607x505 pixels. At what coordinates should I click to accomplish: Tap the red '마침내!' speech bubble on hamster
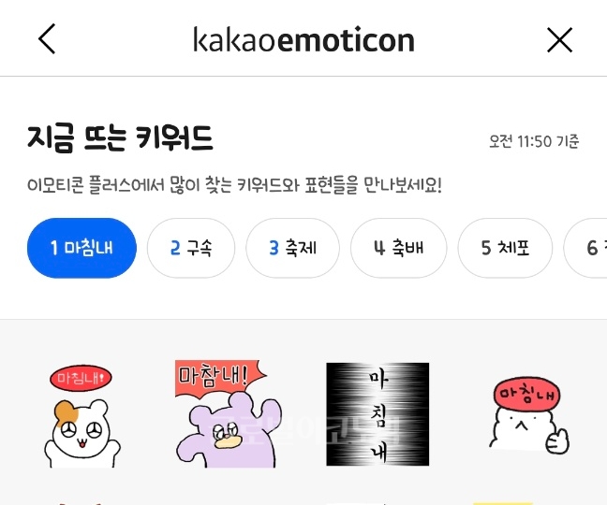pos(81,378)
